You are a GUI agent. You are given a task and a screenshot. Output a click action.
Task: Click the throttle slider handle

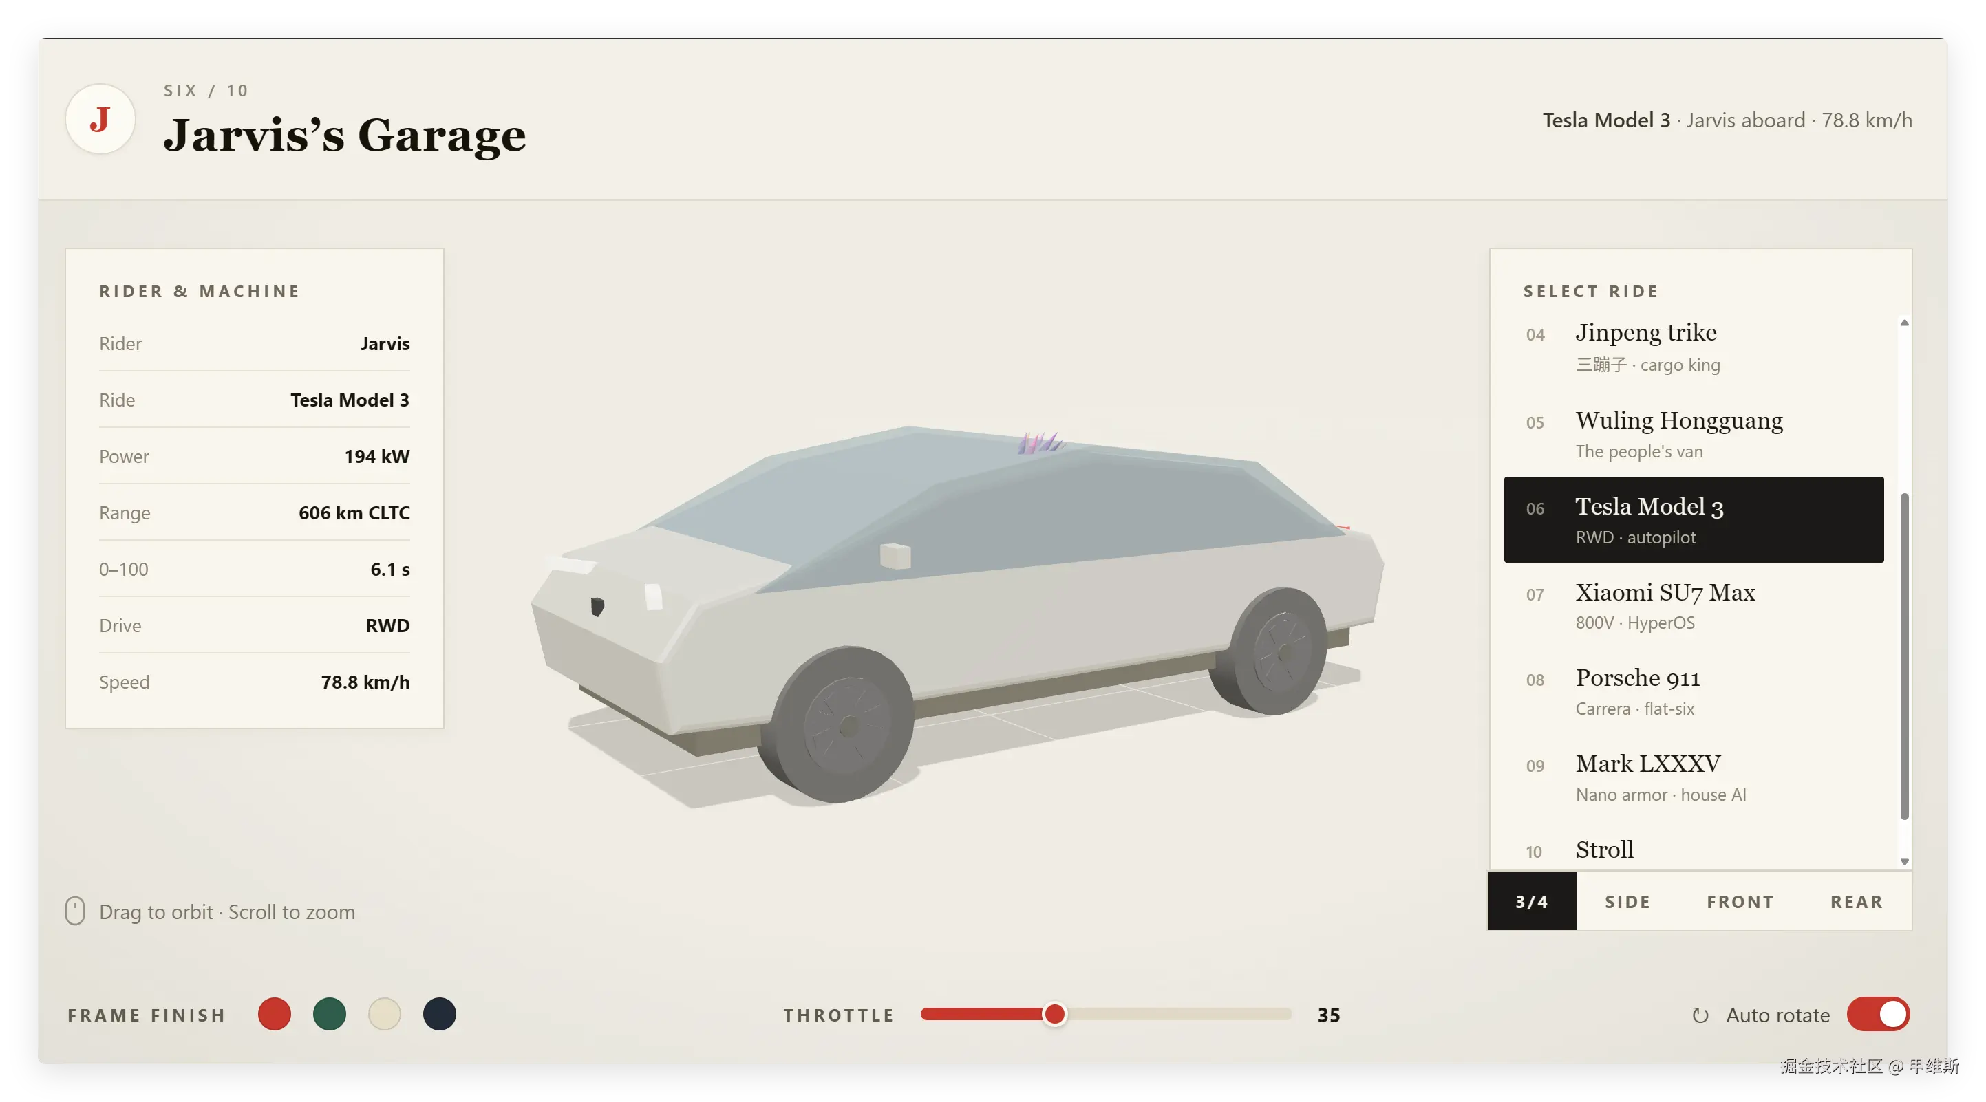pyautogui.click(x=1054, y=1014)
